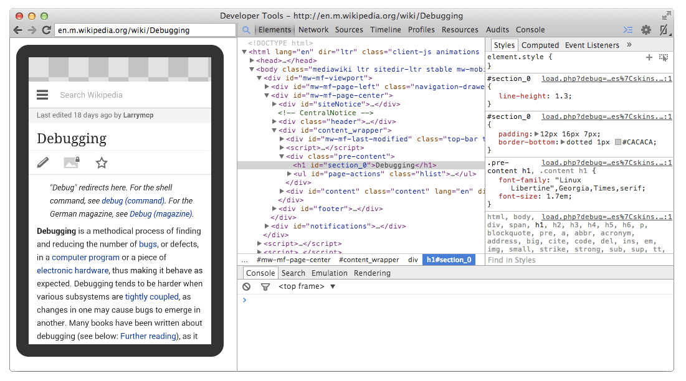Expand the page-actions ul node

click(x=288, y=174)
